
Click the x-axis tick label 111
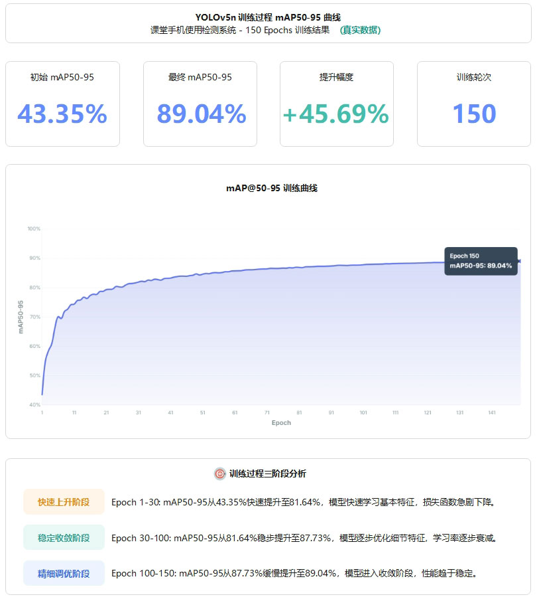tap(396, 413)
